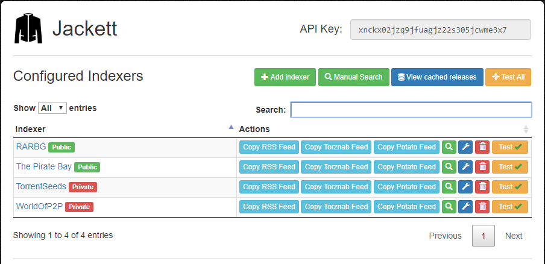Screen dimensions: 545x264
Task: Edit TorrentSeeds settings with wrench icon
Action: (465, 186)
